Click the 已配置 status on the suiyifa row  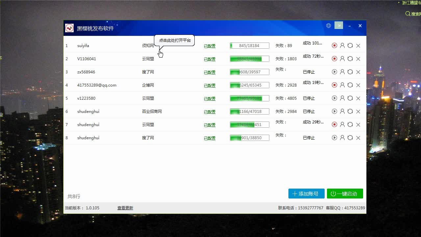pos(210,46)
